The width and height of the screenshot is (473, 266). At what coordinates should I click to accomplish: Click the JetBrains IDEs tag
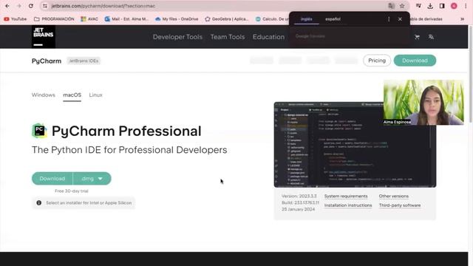[x=84, y=61]
